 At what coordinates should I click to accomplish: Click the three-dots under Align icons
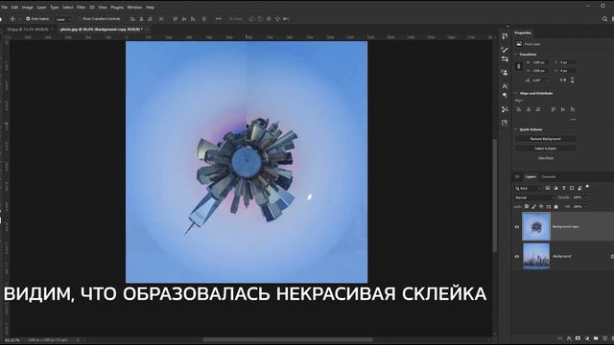pos(573,120)
